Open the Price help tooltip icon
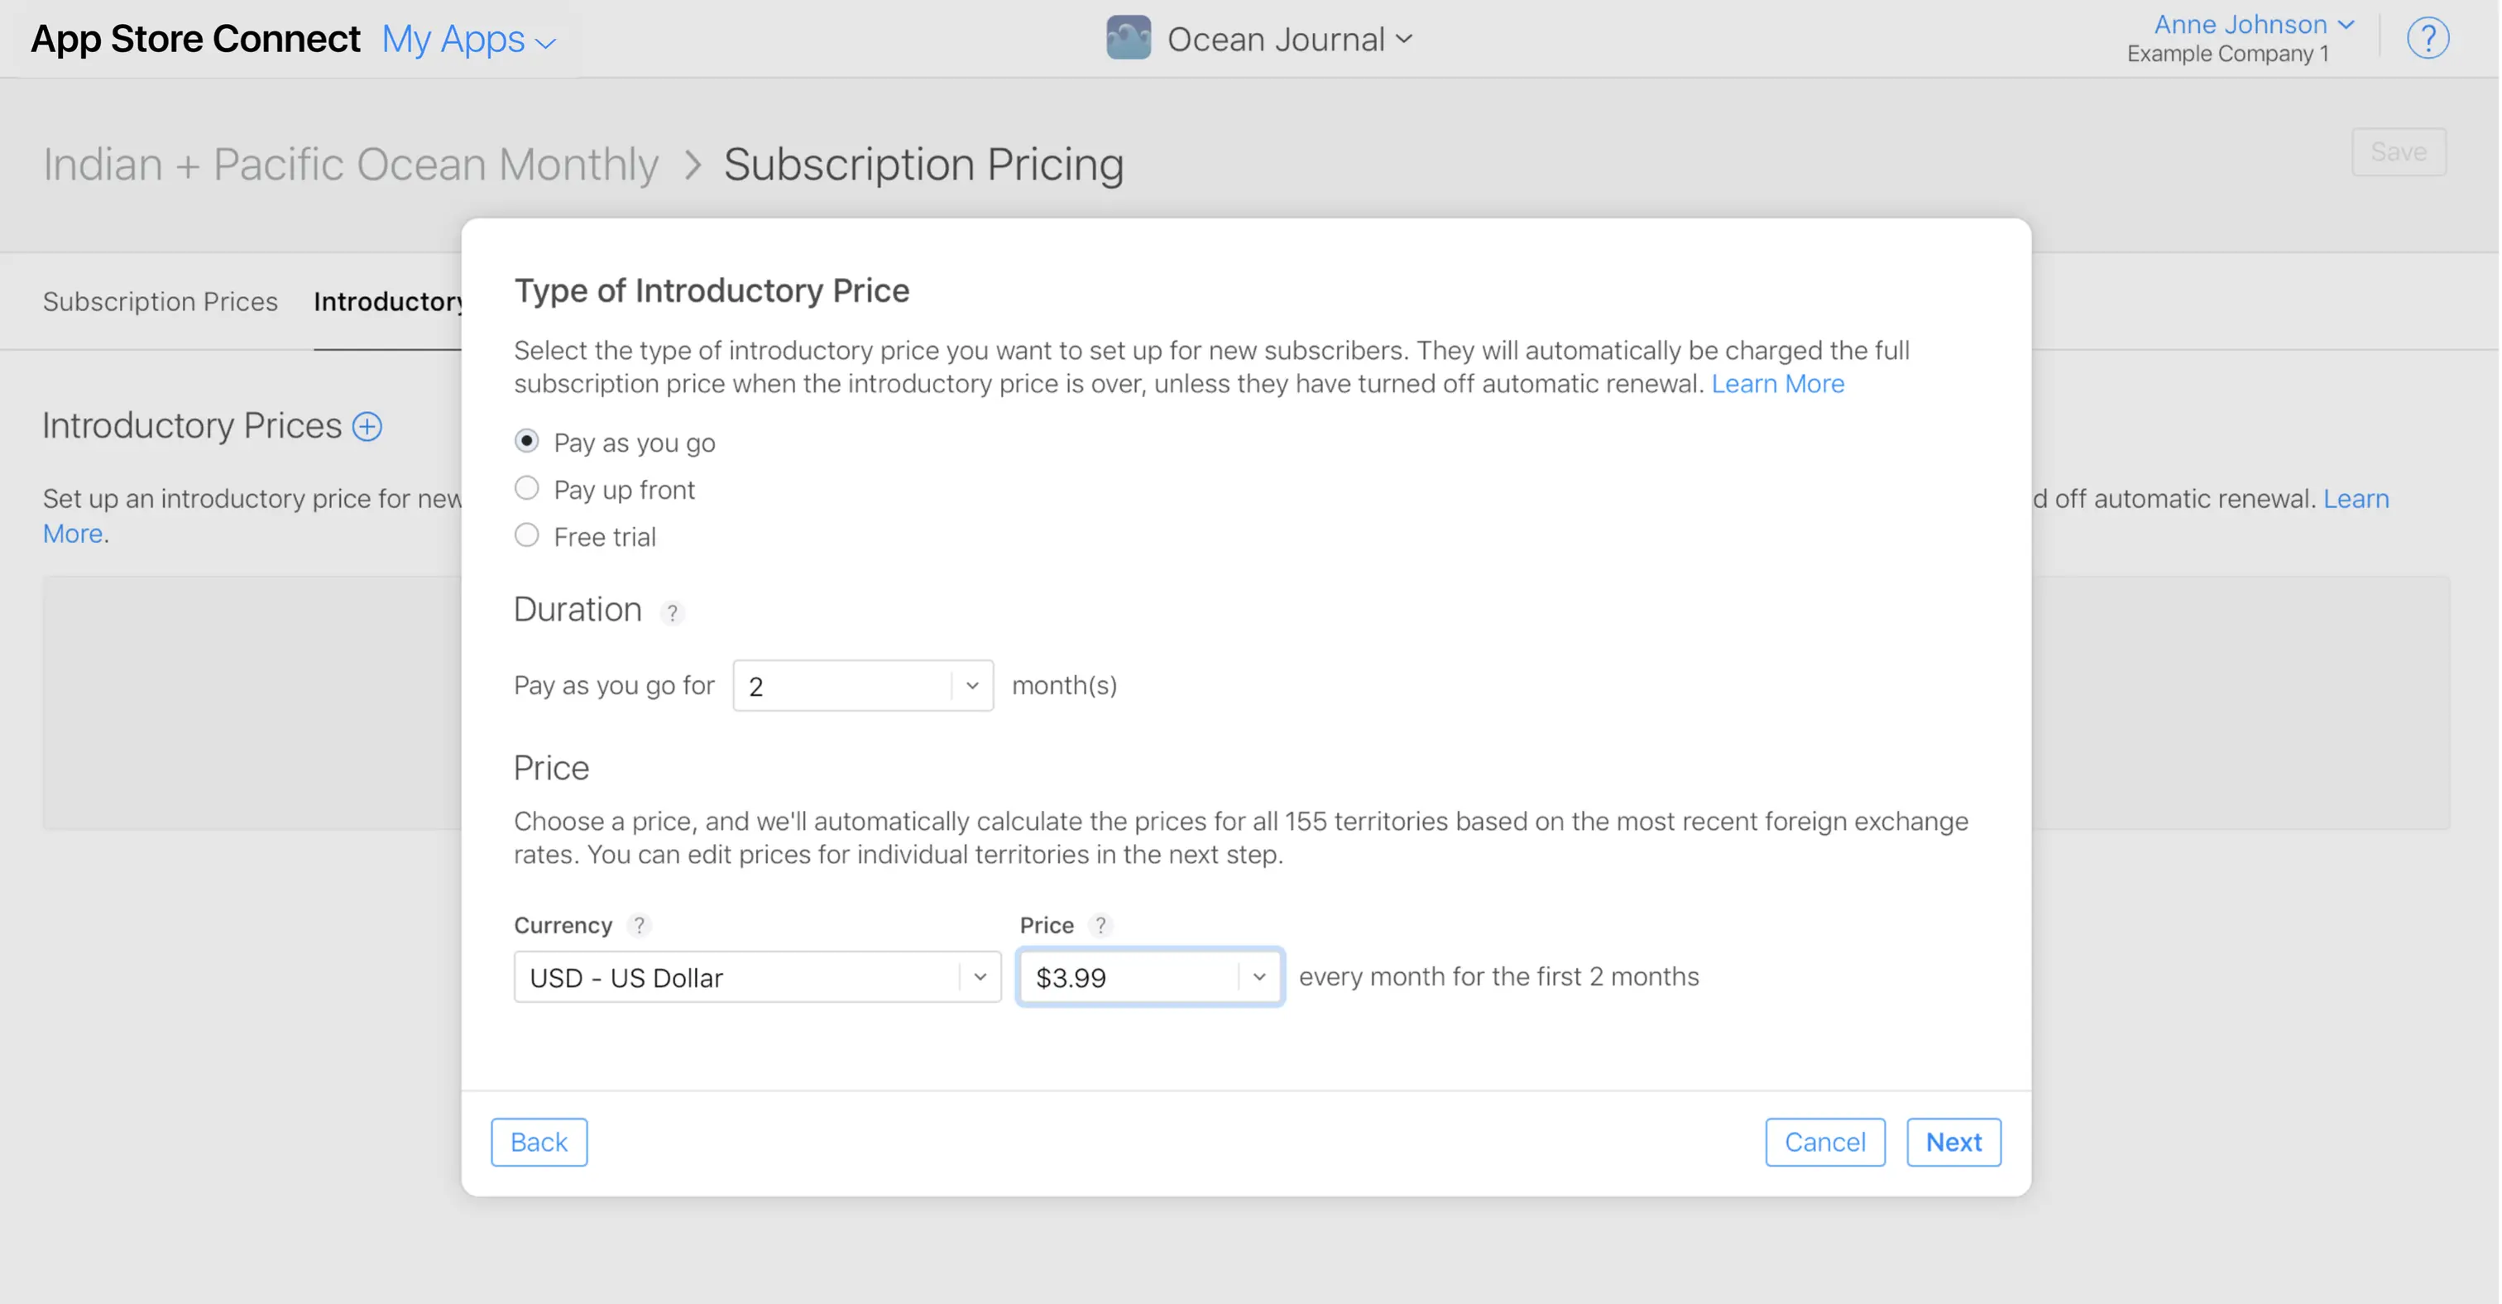The image size is (2502, 1304). 1101,924
